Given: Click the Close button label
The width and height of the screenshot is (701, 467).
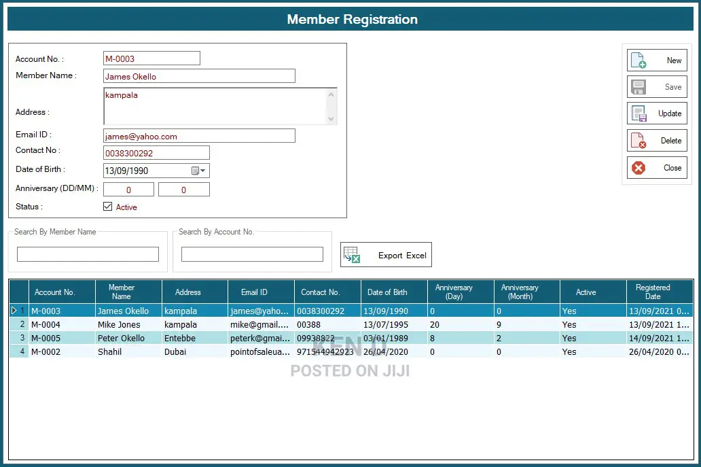Looking at the screenshot, I should (x=672, y=168).
